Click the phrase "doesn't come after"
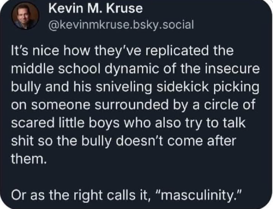 click(176, 141)
